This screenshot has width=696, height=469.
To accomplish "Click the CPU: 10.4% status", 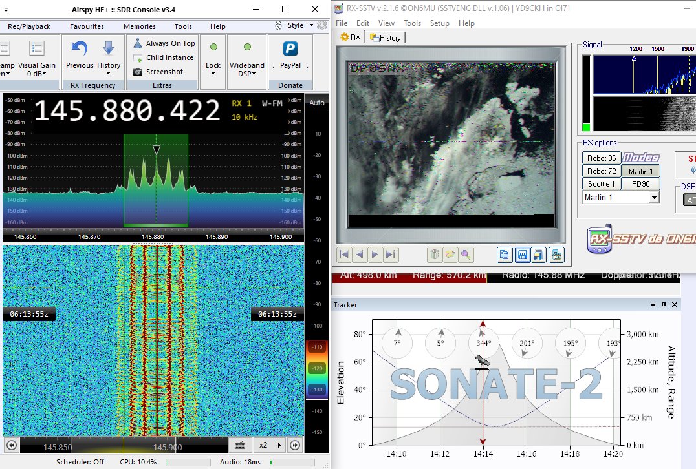I will coord(138,462).
